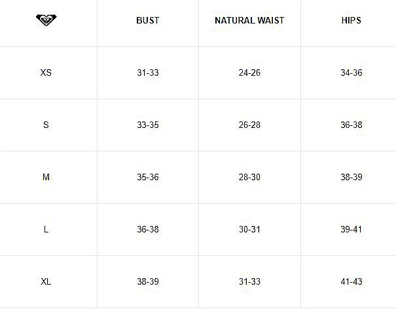Image resolution: width=396 pixels, height=316 pixels.
Task: Select the L waist measurement 30-31
Action: coord(249,229)
